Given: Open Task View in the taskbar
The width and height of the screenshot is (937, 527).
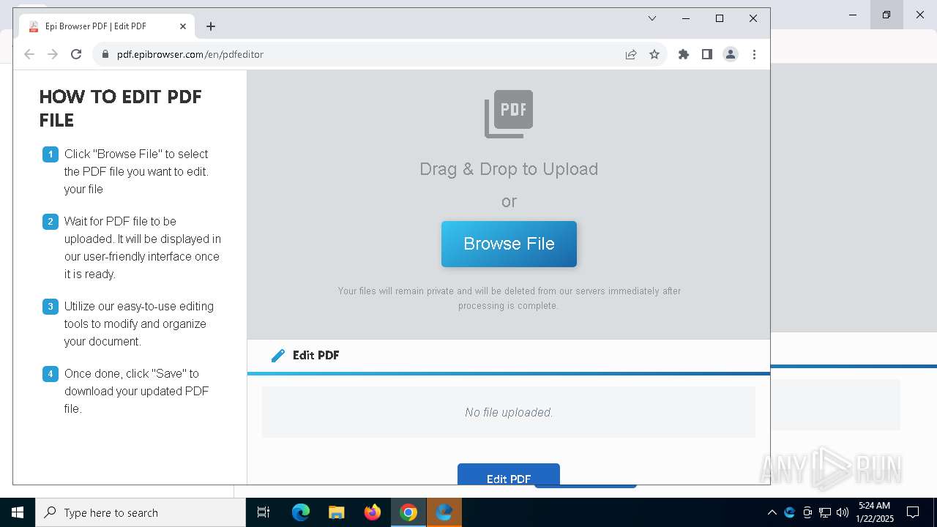Looking at the screenshot, I should click(x=264, y=512).
